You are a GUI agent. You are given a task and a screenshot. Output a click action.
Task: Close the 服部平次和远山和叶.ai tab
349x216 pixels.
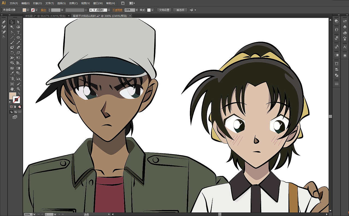[130, 16]
